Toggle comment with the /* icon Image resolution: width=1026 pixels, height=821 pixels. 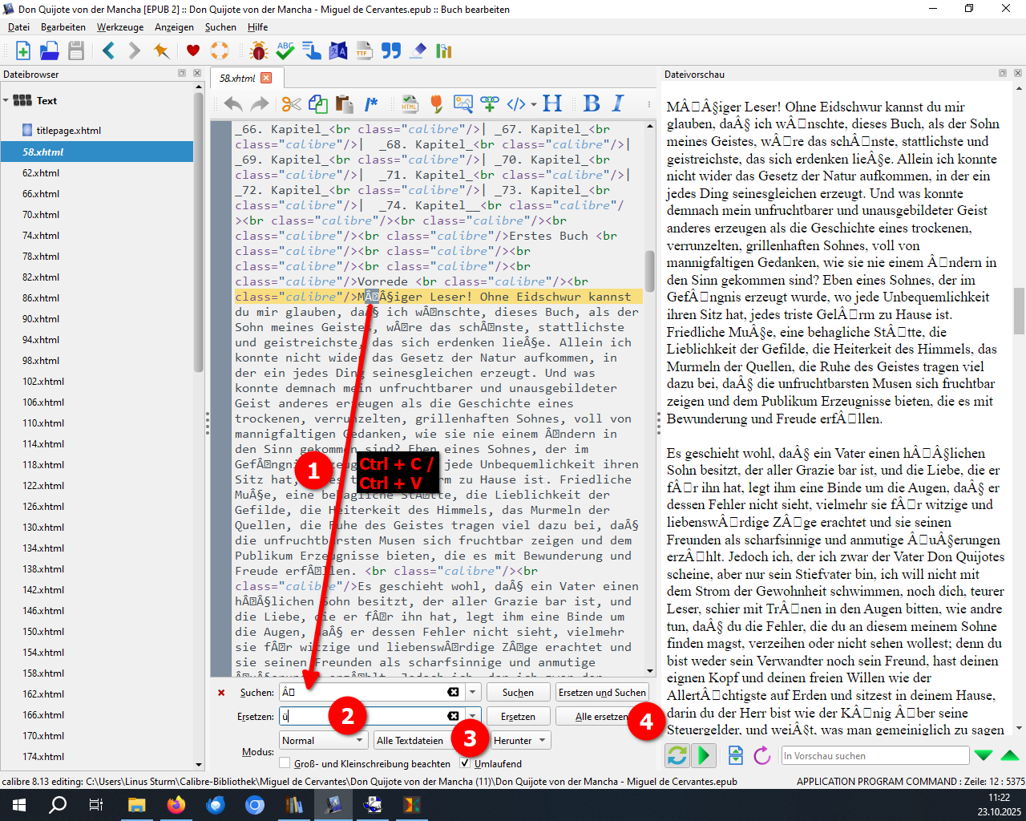pyautogui.click(x=371, y=104)
